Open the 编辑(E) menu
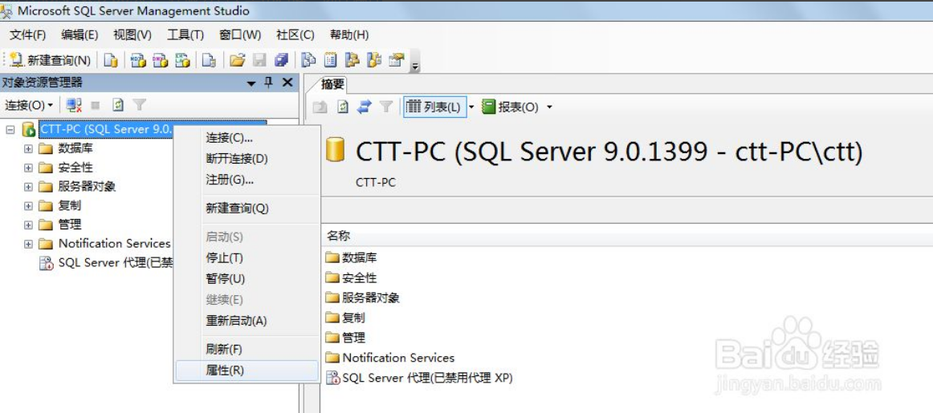 (x=79, y=35)
